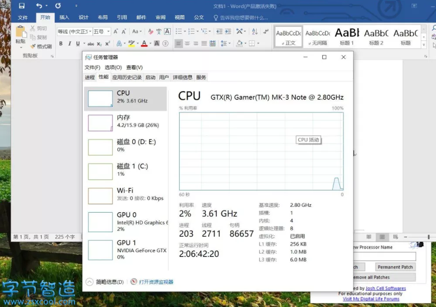The height and width of the screenshot is (307, 436).
Task: Show or hide paragraph marks
Action: click(266, 32)
